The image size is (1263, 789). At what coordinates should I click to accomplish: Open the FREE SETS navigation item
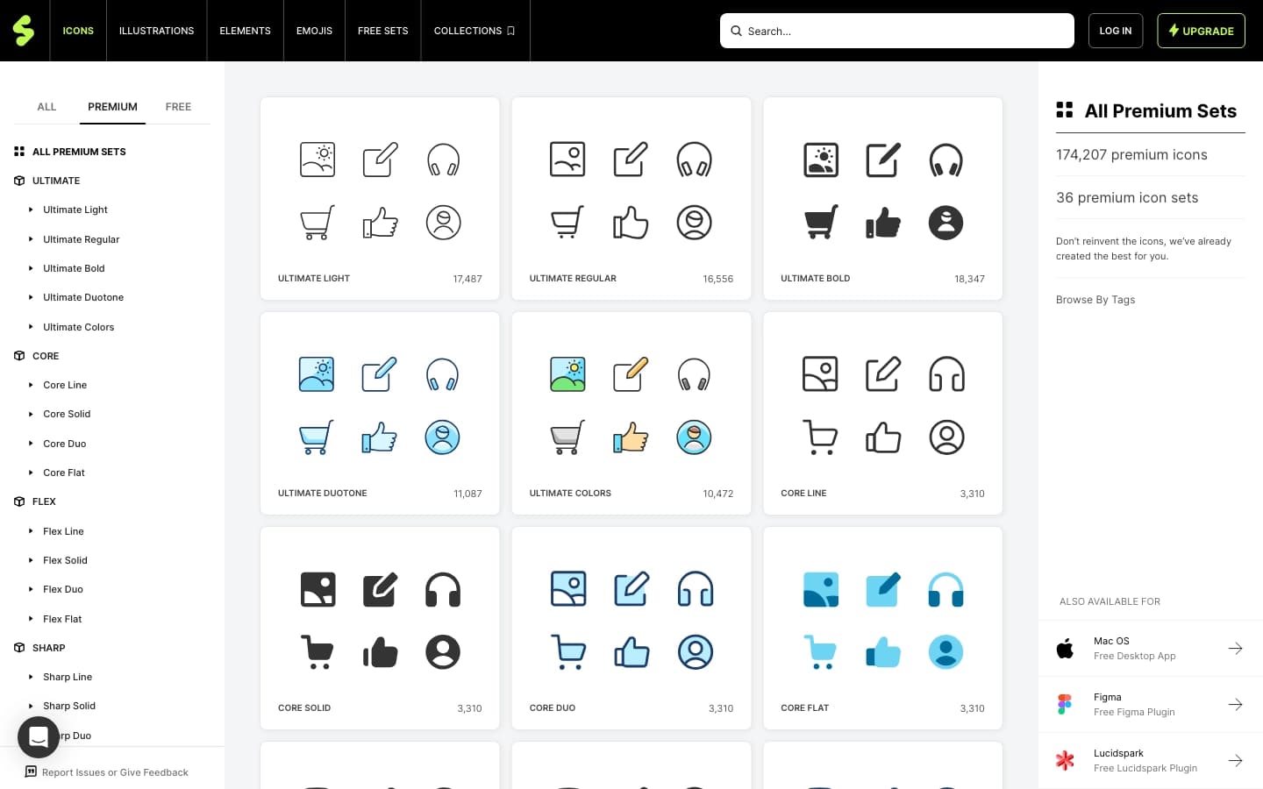click(x=383, y=31)
